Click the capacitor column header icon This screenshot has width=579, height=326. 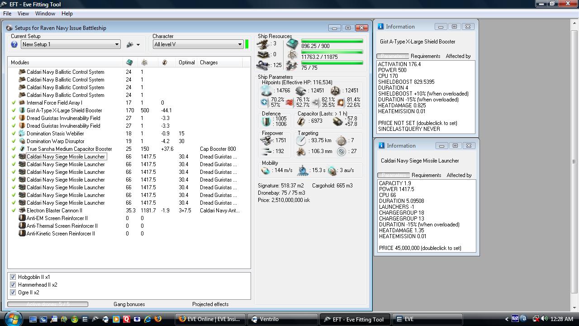click(164, 62)
